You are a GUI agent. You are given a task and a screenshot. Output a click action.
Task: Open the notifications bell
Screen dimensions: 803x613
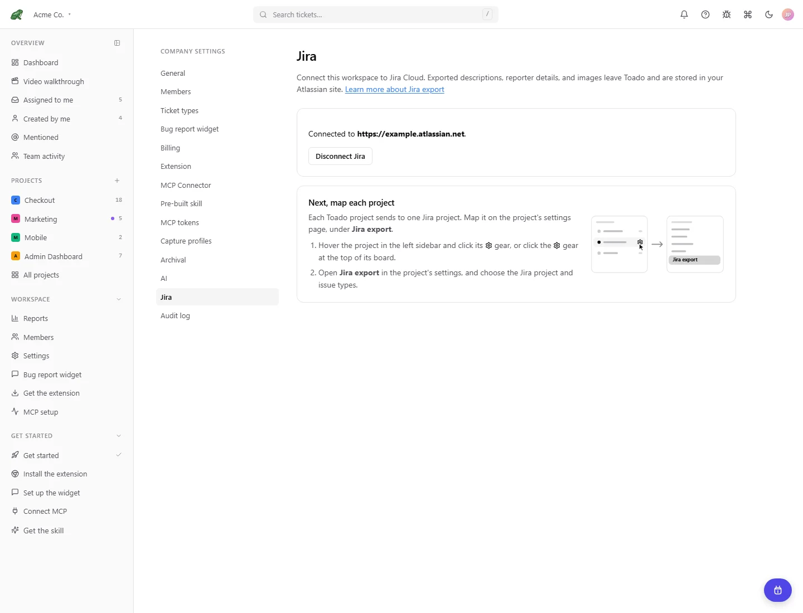click(x=684, y=14)
